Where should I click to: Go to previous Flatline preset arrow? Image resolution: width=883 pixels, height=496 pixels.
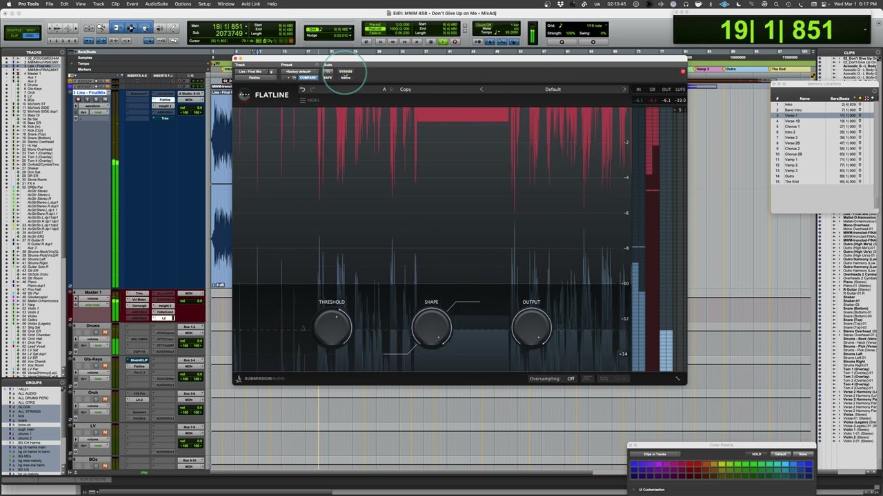[482, 90]
